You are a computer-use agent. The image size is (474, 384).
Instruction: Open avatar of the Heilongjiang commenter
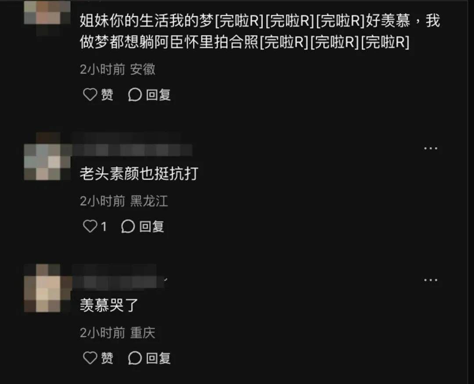click(47, 156)
